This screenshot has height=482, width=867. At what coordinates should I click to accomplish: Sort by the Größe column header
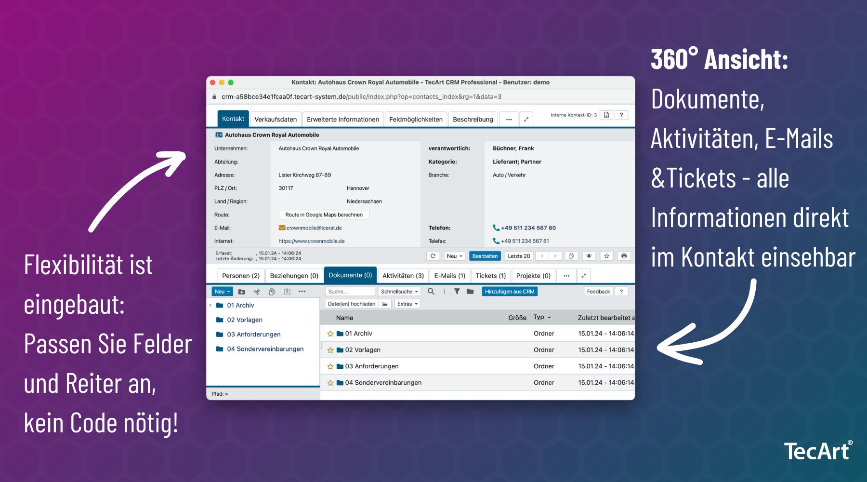(x=517, y=318)
